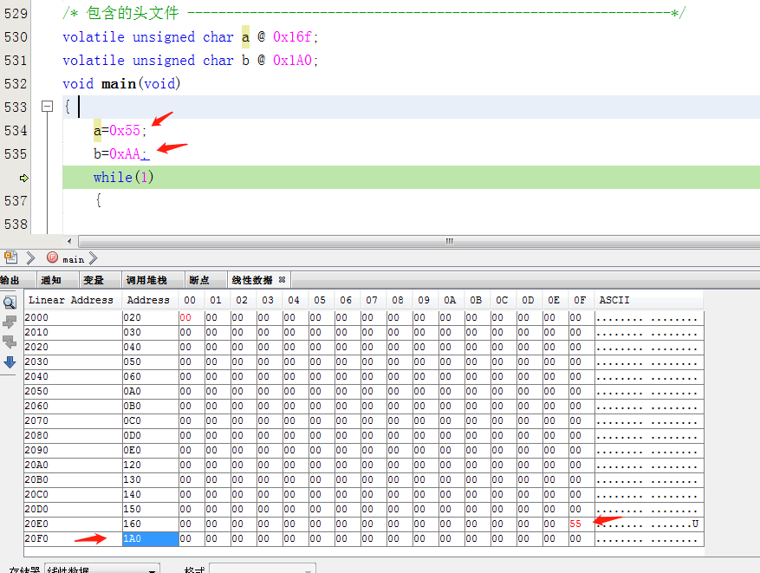760x573 pixels.
Task: Click address cell 160
Action: (150, 524)
